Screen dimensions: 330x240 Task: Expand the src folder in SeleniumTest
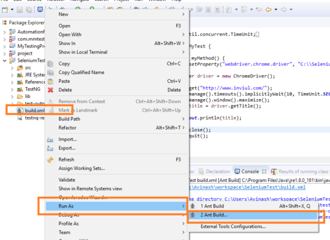pos(12,68)
